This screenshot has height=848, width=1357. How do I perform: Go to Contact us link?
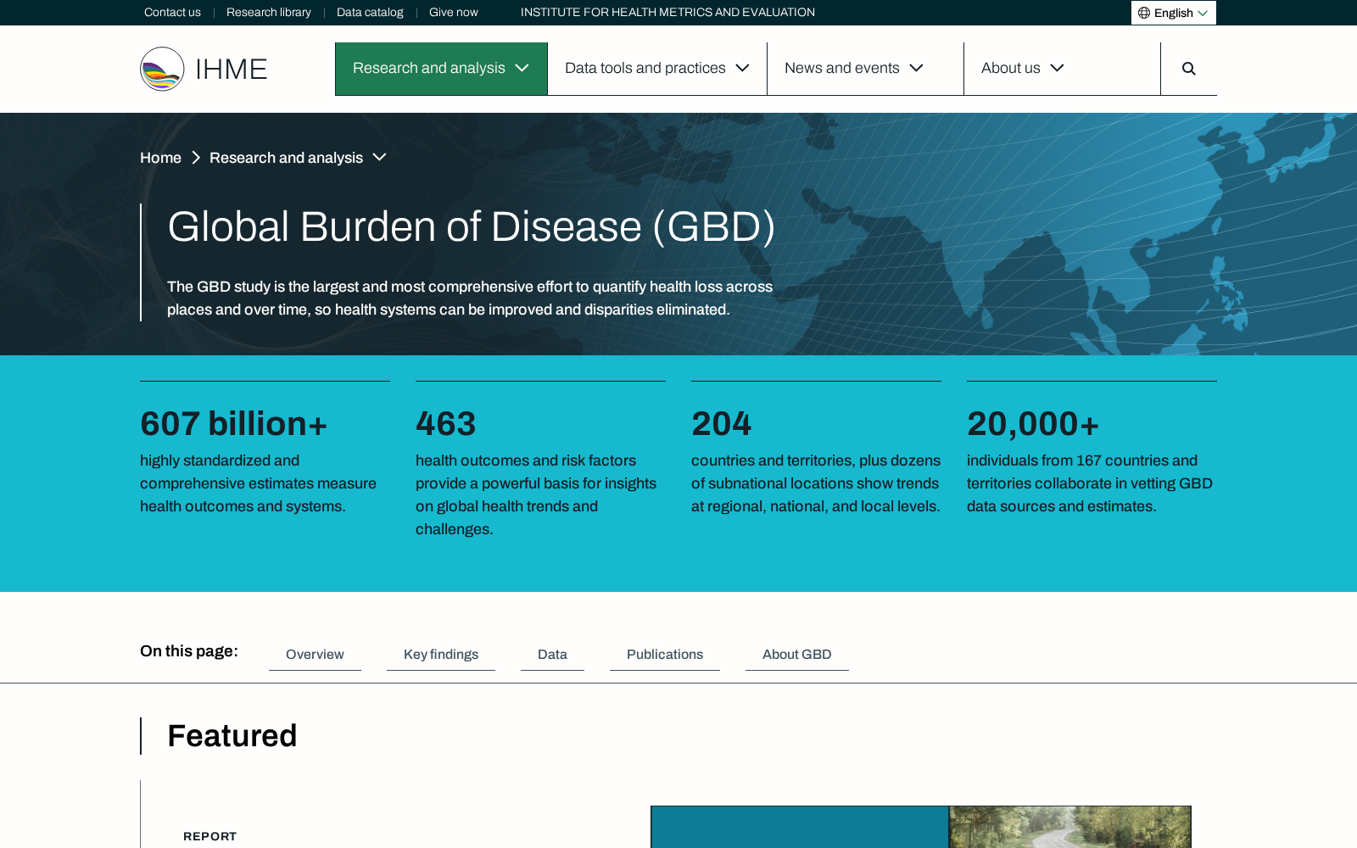172,13
